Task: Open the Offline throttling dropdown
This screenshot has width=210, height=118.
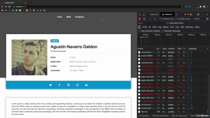Action: coord(197,19)
